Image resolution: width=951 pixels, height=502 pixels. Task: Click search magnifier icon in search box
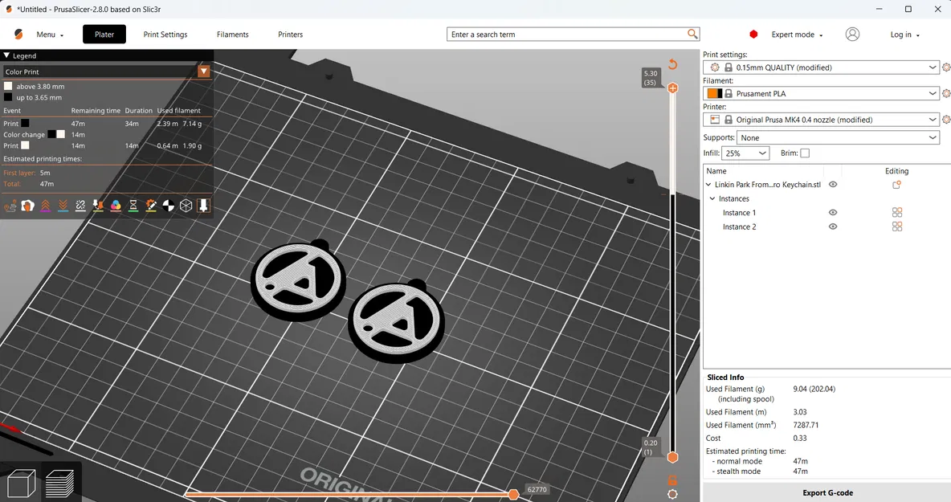pos(692,34)
